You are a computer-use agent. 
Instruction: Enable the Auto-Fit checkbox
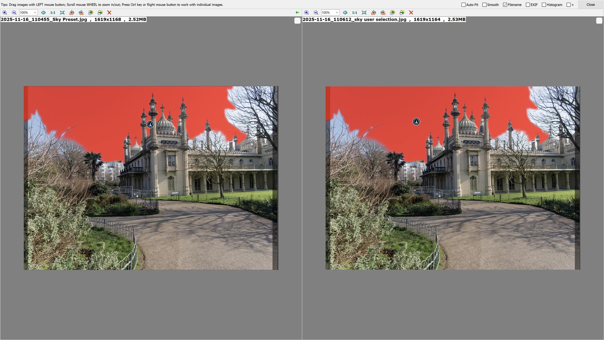point(463,5)
